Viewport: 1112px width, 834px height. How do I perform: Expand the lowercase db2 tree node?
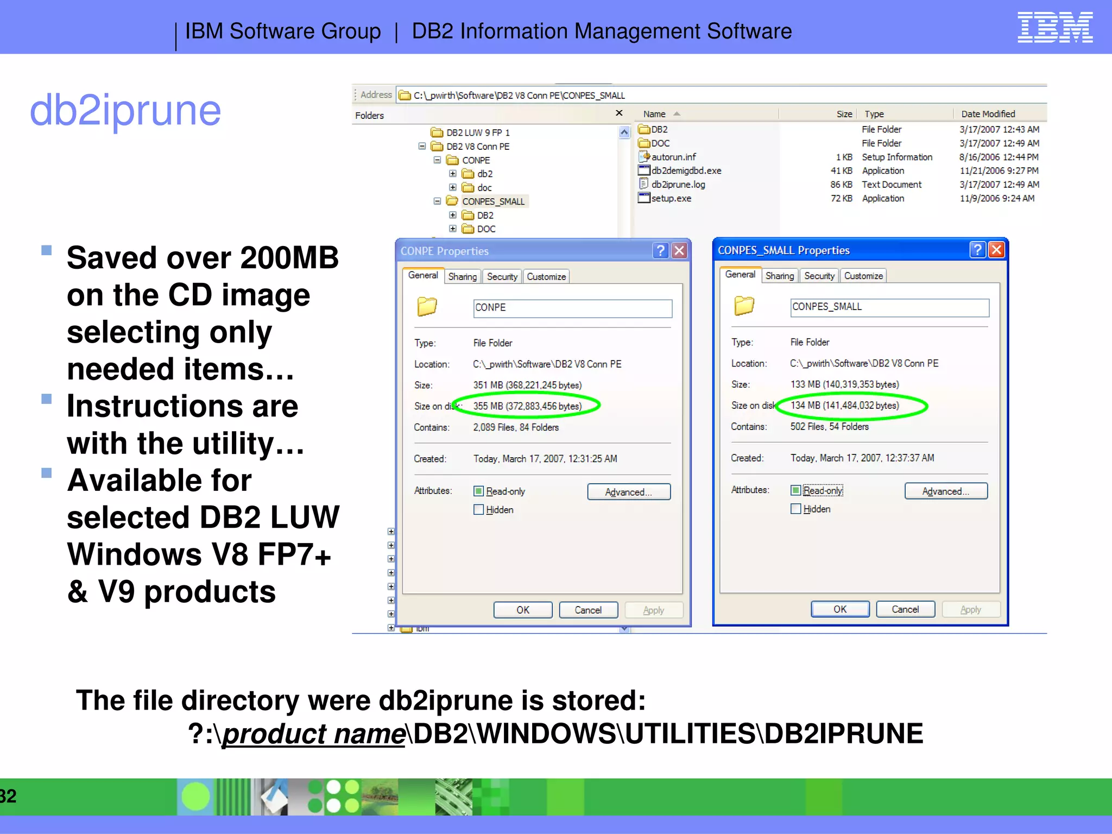click(x=453, y=174)
